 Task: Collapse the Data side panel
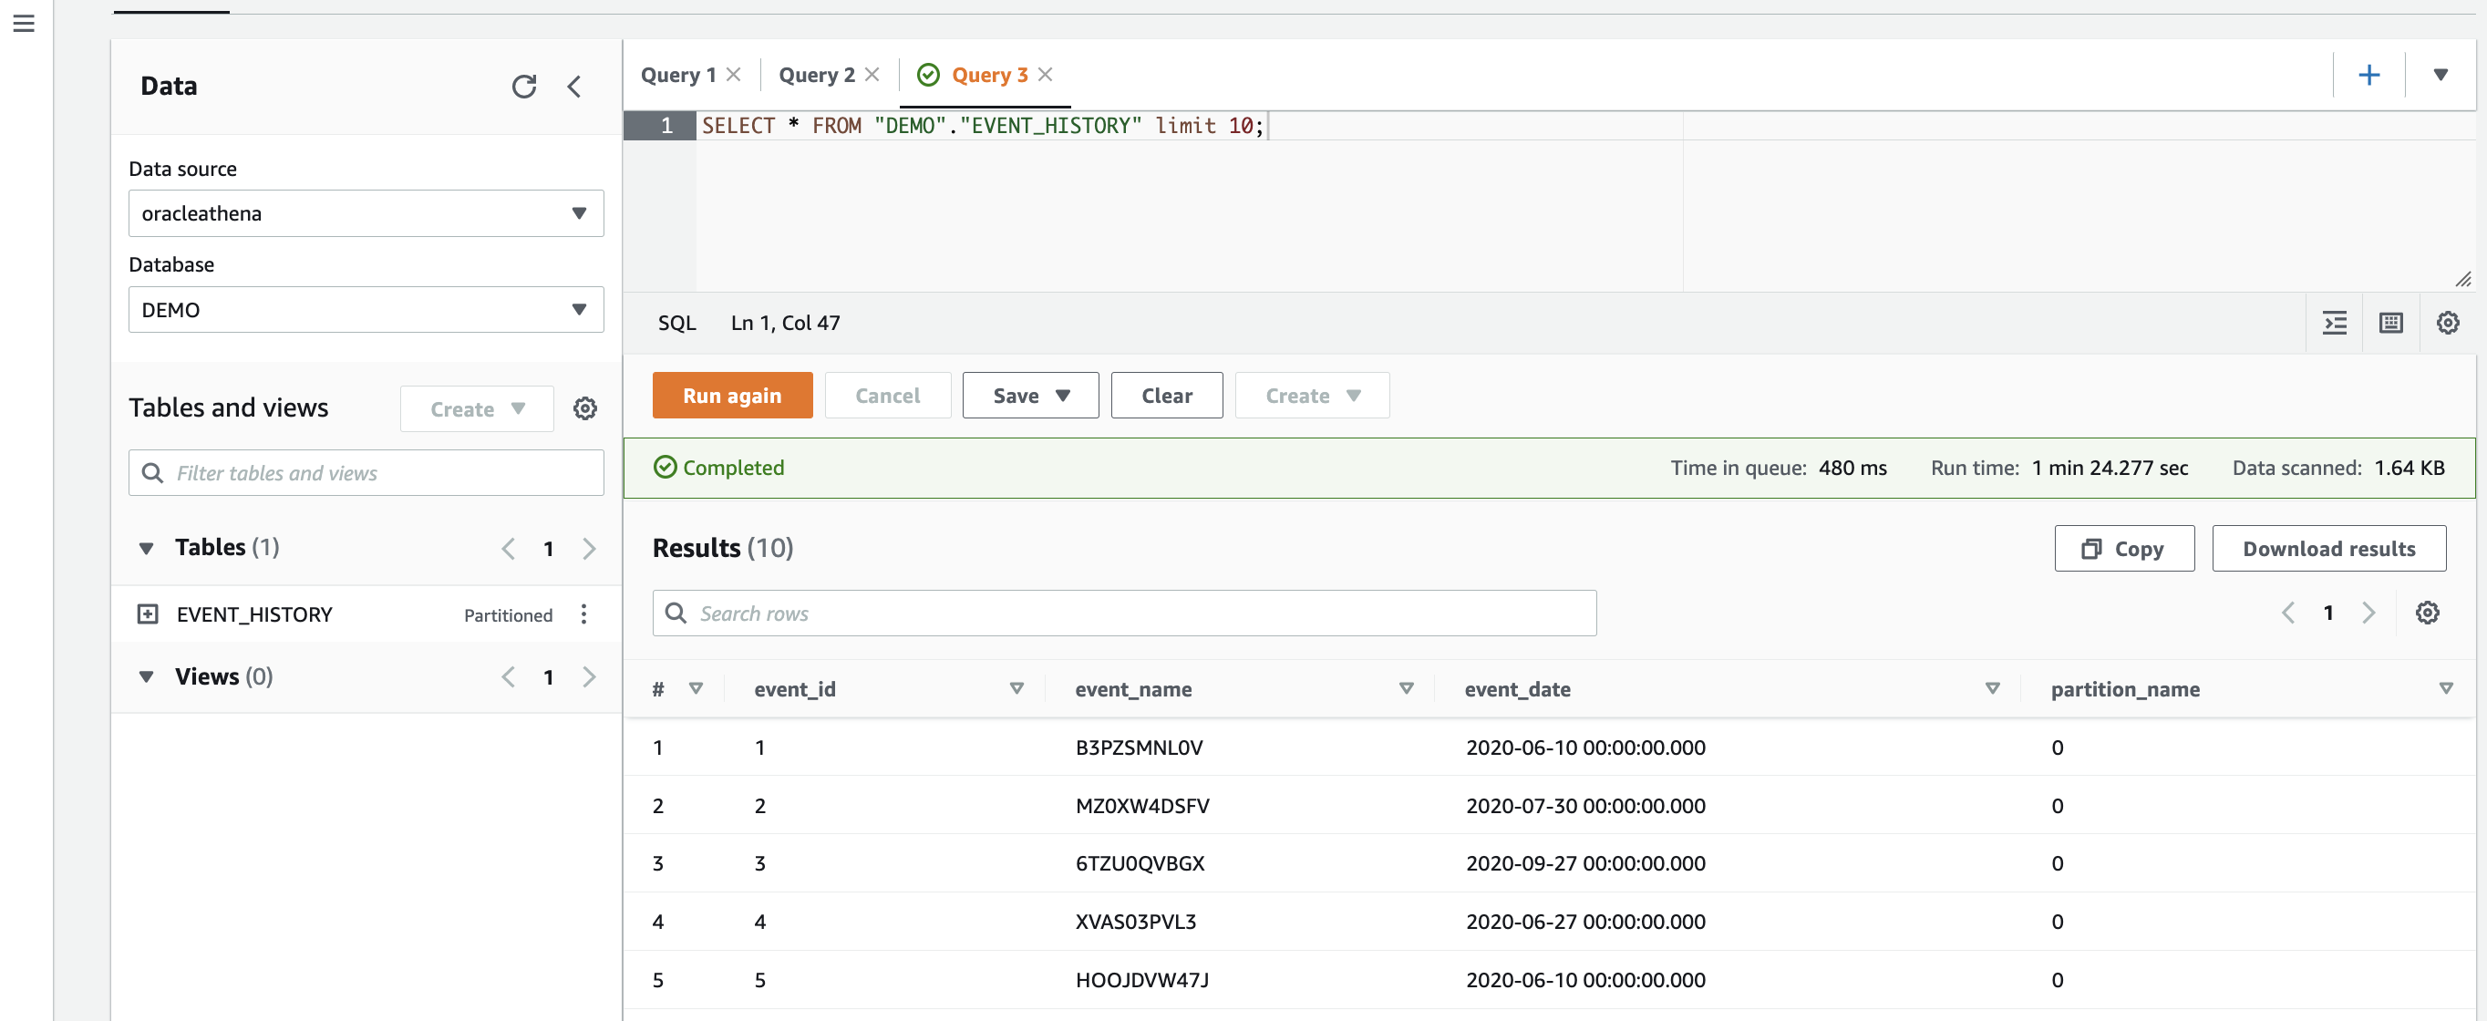574,87
